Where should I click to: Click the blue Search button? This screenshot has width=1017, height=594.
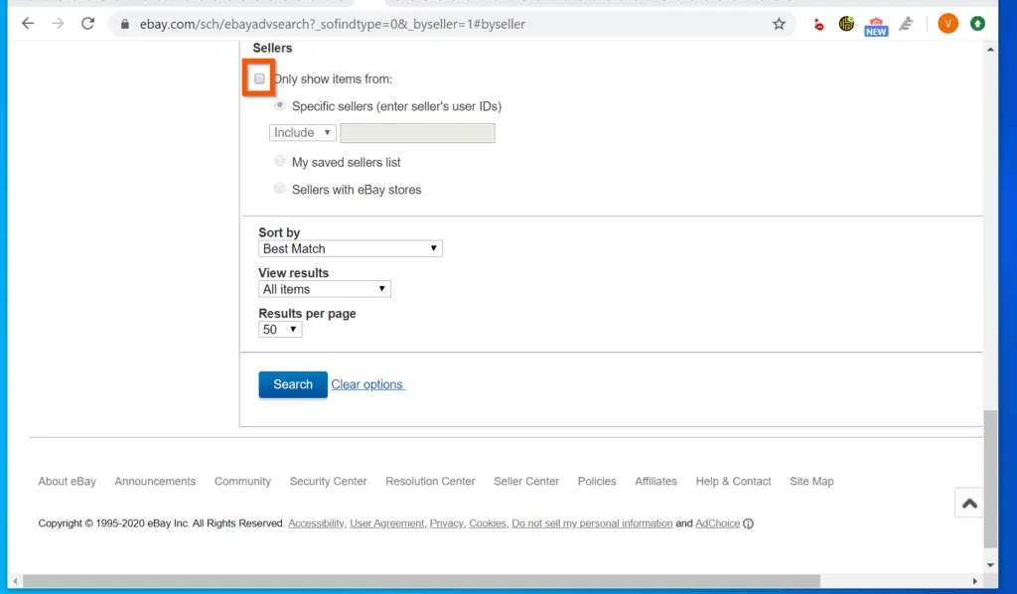[293, 384]
